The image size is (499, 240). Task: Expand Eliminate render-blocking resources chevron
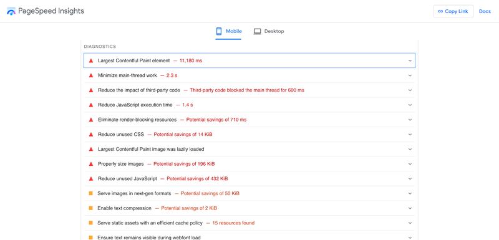[x=410, y=120]
